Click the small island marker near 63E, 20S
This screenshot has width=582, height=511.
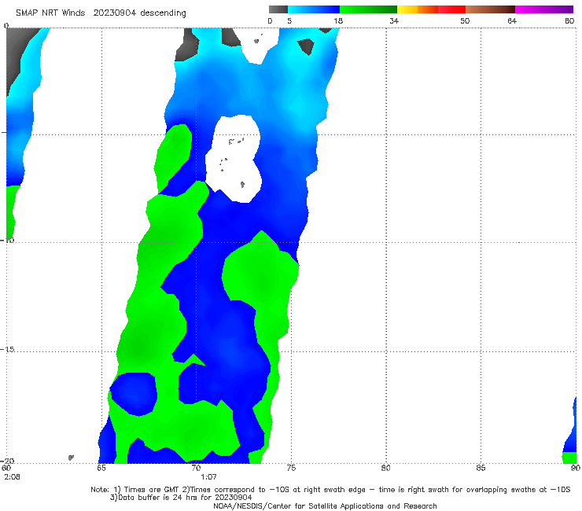[71, 458]
